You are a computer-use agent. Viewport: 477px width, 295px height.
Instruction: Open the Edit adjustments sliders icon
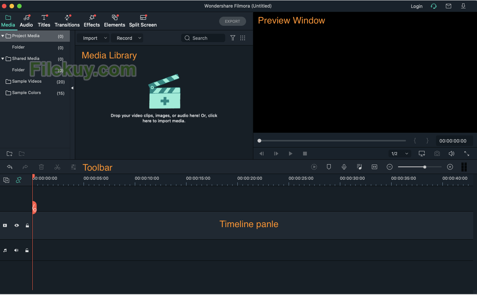click(x=74, y=167)
